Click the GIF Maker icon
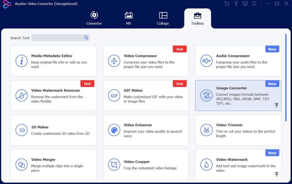 (114, 95)
